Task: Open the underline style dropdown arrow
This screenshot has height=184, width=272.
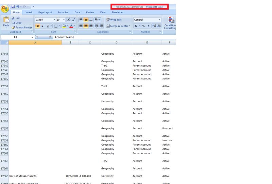Action: (x=51, y=26)
